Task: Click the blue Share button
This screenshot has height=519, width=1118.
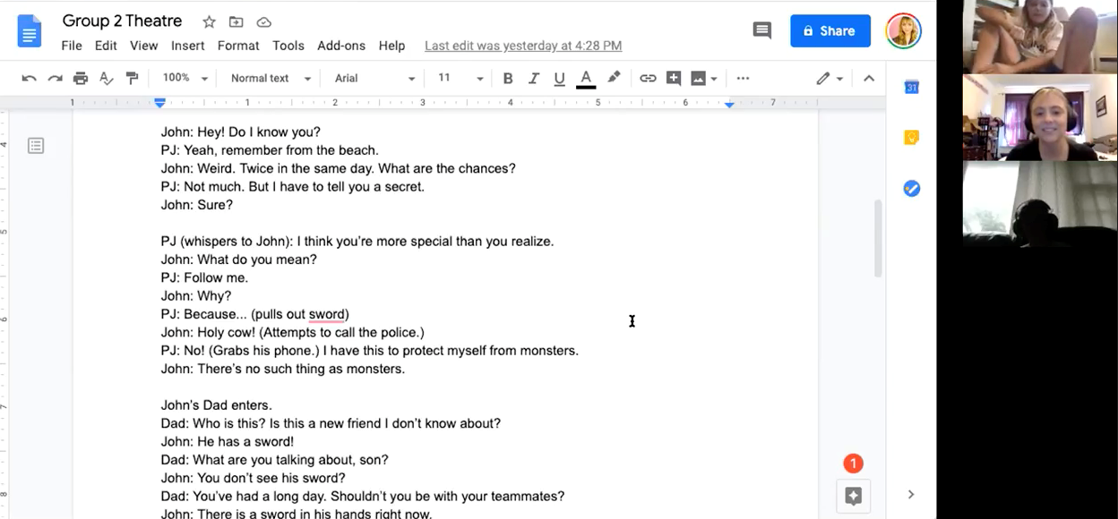Action: pyautogui.click(x=830, y=30)
